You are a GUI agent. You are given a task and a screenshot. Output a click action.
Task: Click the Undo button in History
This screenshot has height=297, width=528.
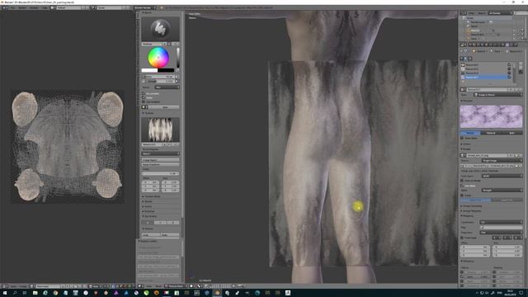[151, 234]
